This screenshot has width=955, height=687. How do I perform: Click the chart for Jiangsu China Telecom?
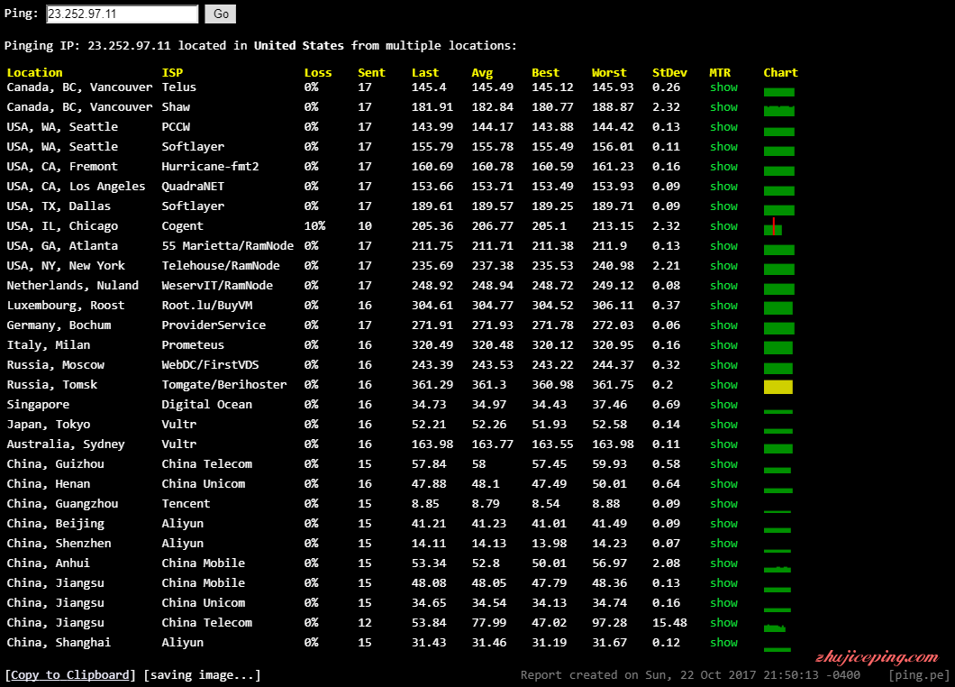tap(775, 627)
